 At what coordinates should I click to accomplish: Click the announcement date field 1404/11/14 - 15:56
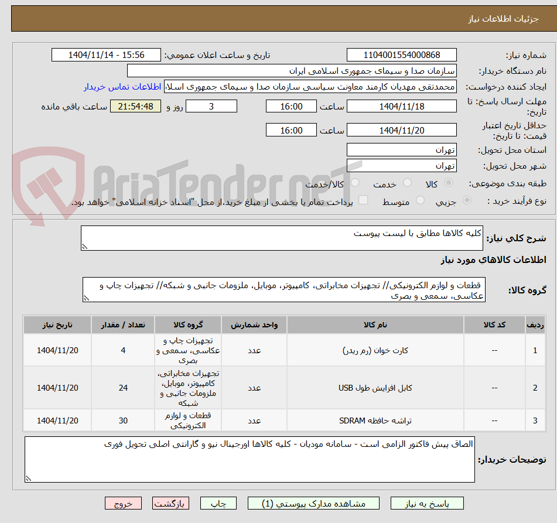click(x=106, y=55)
